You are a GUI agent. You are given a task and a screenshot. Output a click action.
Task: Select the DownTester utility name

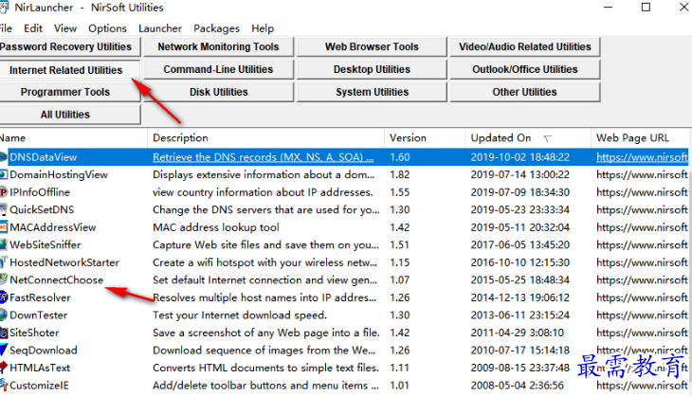(x=39, y=315)
